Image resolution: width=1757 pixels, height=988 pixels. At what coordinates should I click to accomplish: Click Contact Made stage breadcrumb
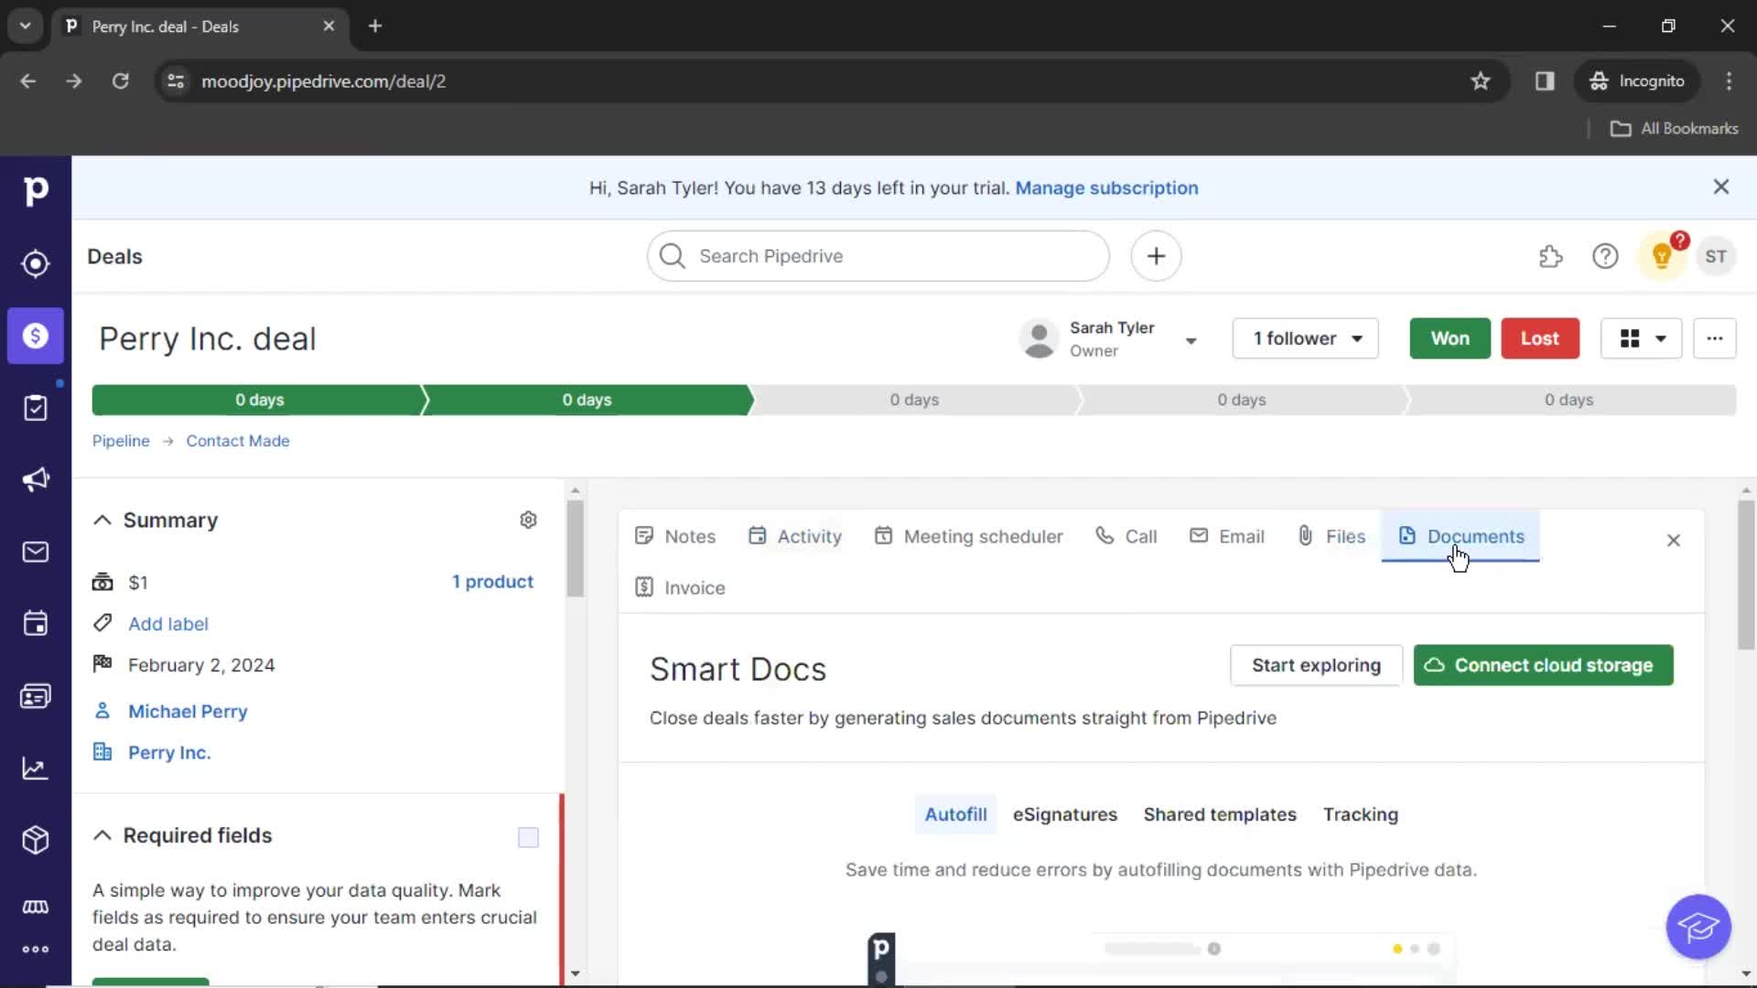(238, 441)
